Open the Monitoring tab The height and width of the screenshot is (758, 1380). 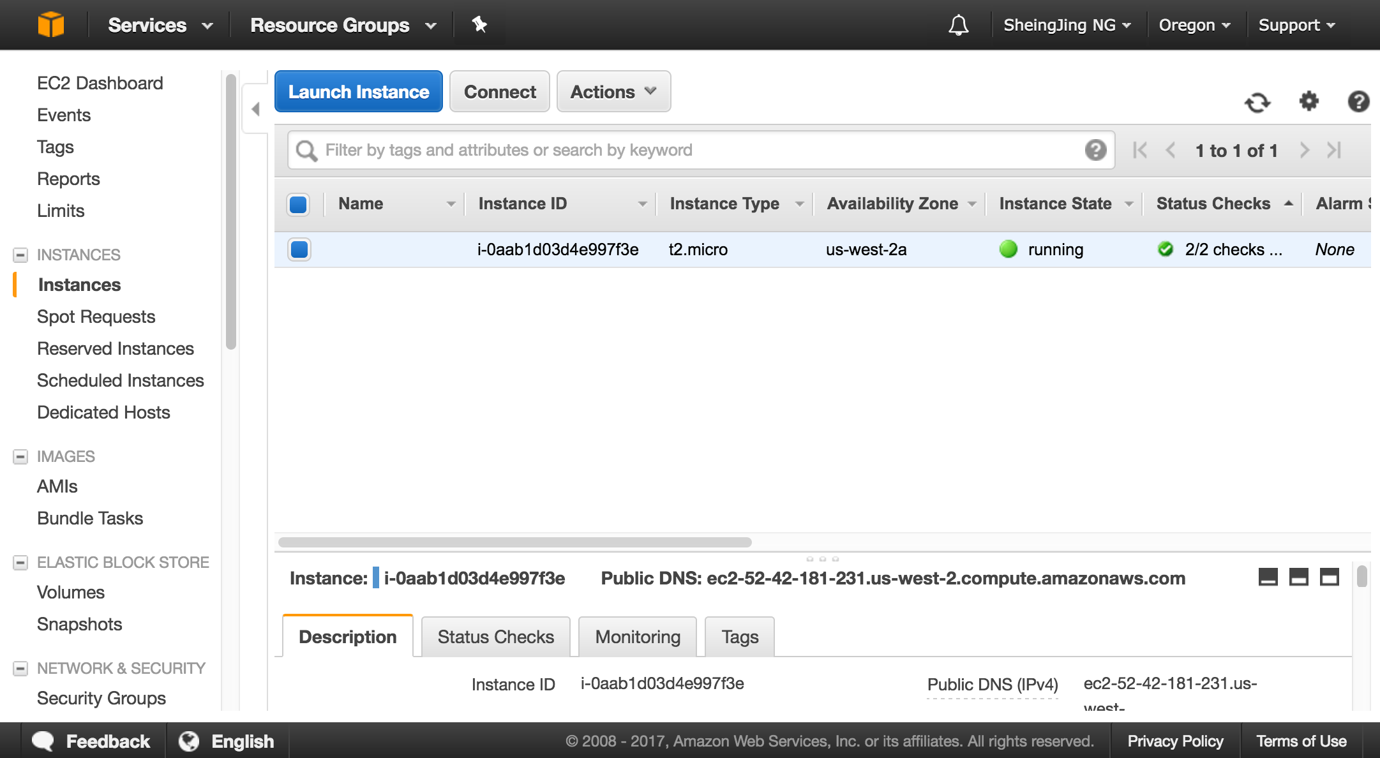point(637,637)
